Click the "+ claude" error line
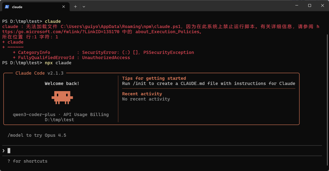This screenshot has height=171, width=329. click(x=13, y=42)
